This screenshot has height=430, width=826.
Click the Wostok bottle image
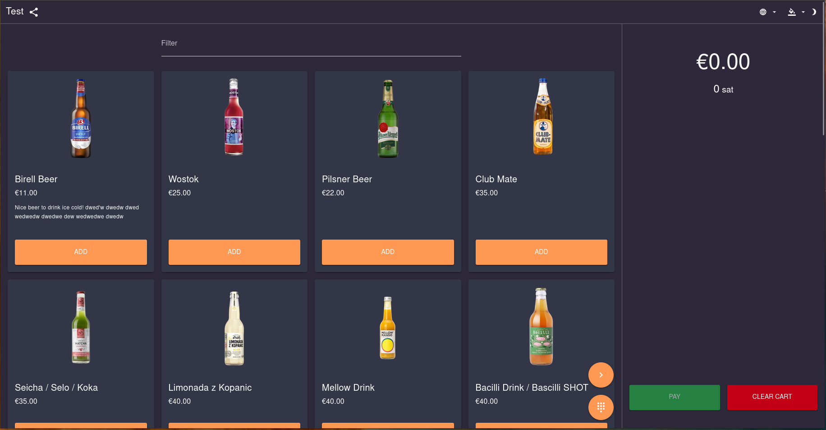234,117
